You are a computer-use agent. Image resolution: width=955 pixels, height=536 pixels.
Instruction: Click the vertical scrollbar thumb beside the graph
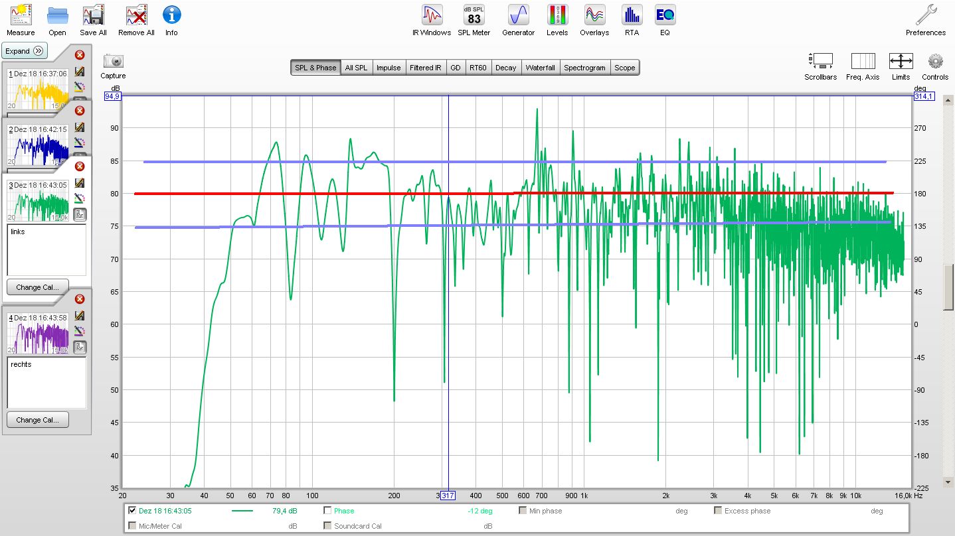pyautogui.click(x=948, y=287)
